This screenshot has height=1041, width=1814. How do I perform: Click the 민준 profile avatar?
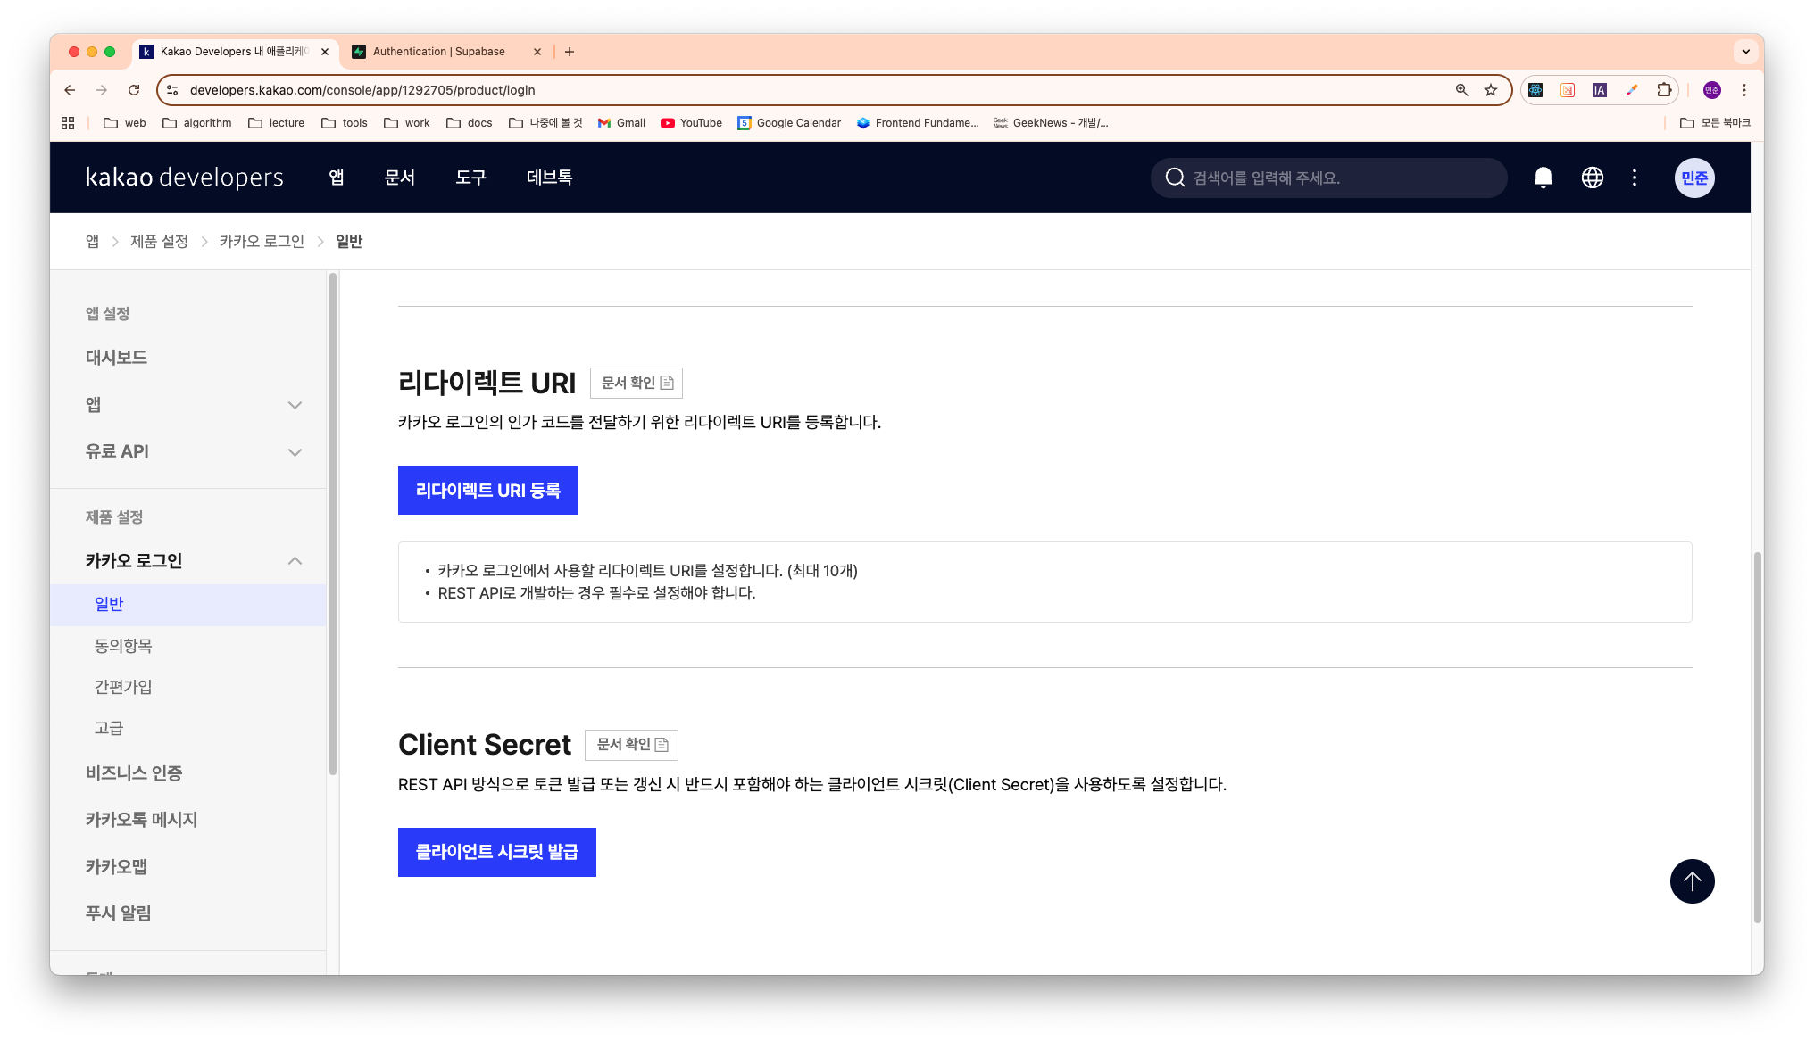click(x=1693, y=178)
